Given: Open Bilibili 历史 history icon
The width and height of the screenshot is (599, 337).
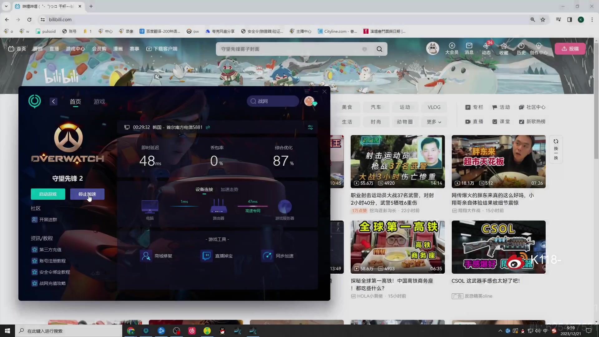Looking at the screenshot, I should tap(521, 49).
